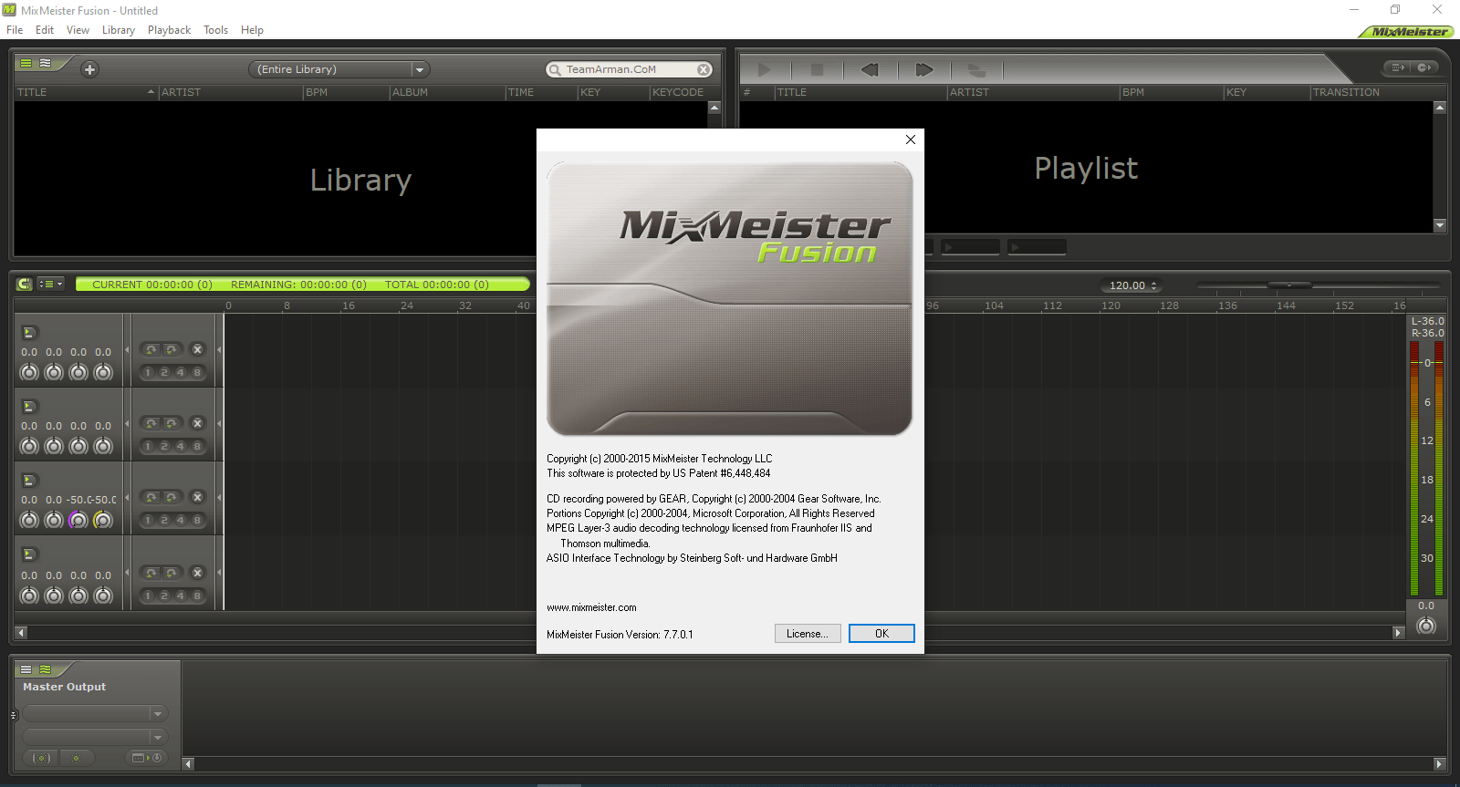Switch library to list view icon
This screenshot has height=787, width=1460.
(x=26, y=63)
